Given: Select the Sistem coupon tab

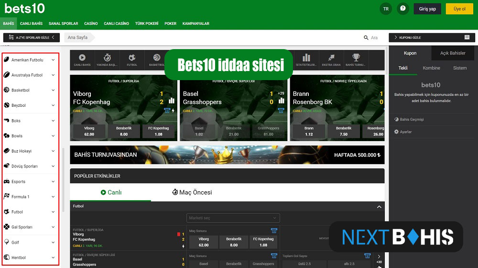Looking at the screenshot, I should [460, 68].
